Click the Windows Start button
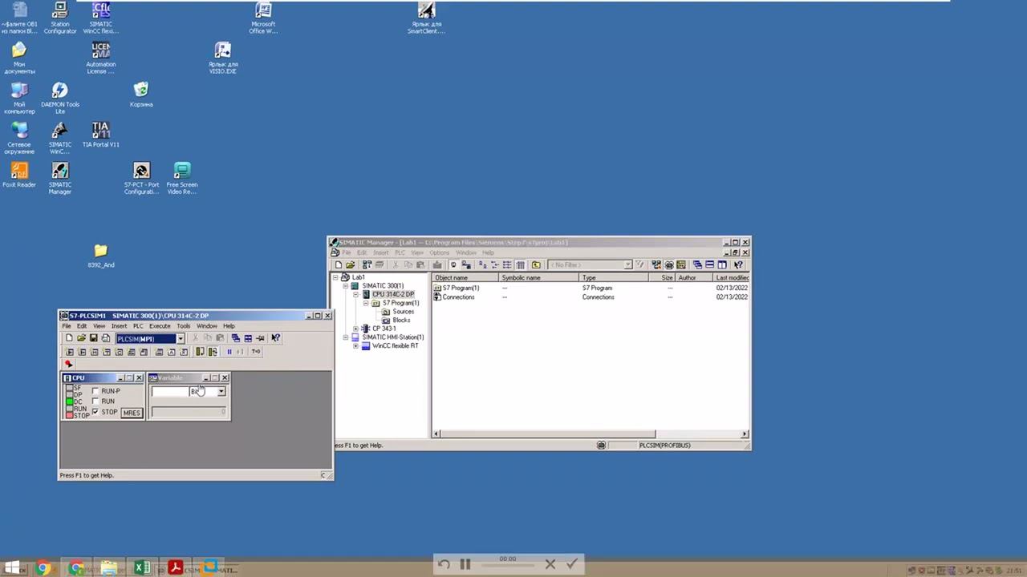1027x577 pixels. click(12, 568)
